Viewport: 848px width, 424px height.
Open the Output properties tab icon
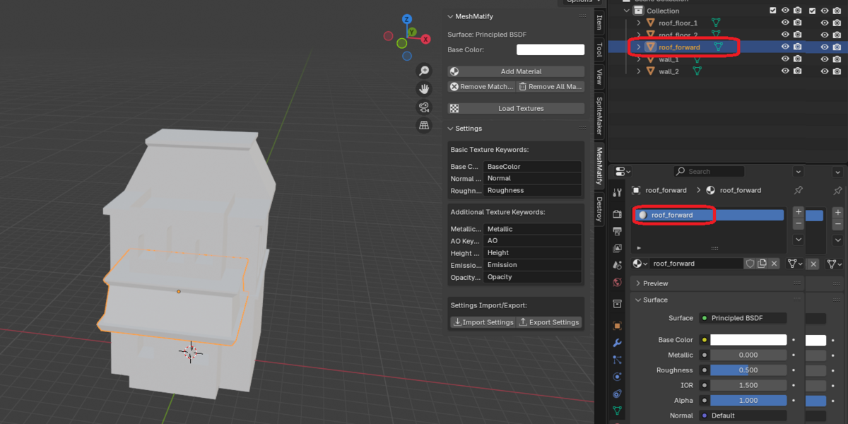coord(617,232)
